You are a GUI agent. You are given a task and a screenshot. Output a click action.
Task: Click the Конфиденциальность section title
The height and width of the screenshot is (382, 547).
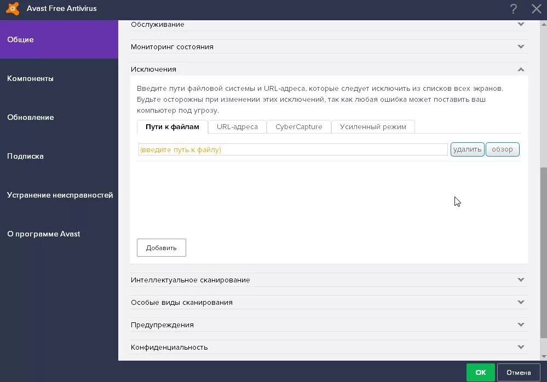(x=169, y=347)
